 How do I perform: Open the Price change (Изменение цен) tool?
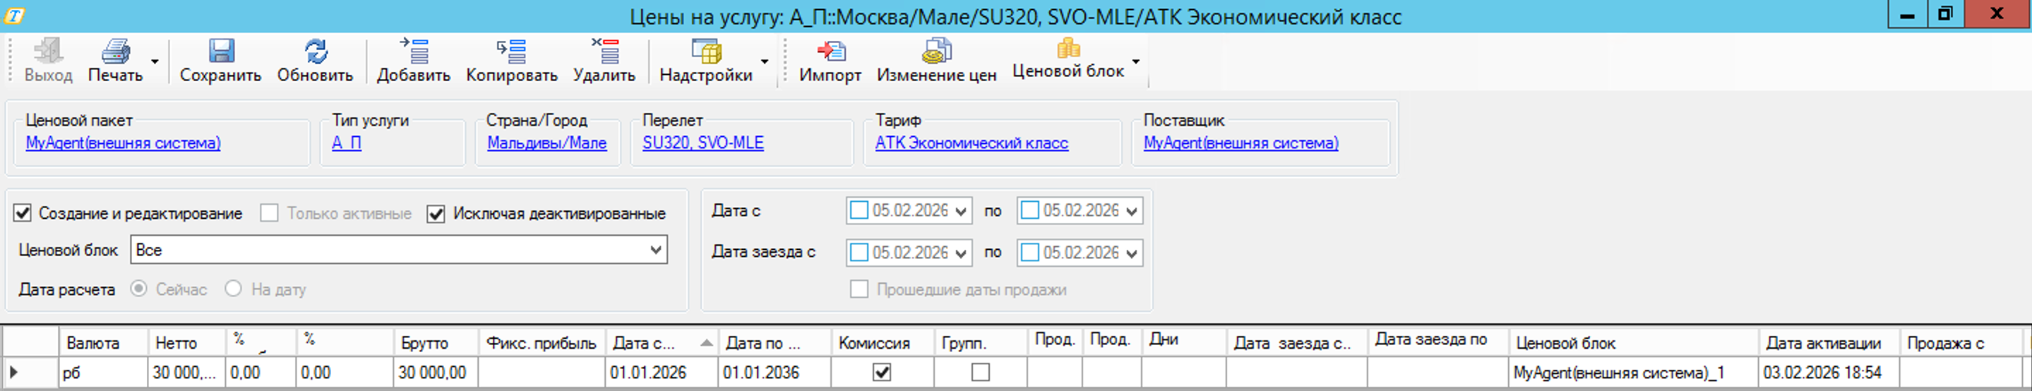(936, 52)
